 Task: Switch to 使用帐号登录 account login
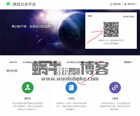tap(129, 16)
